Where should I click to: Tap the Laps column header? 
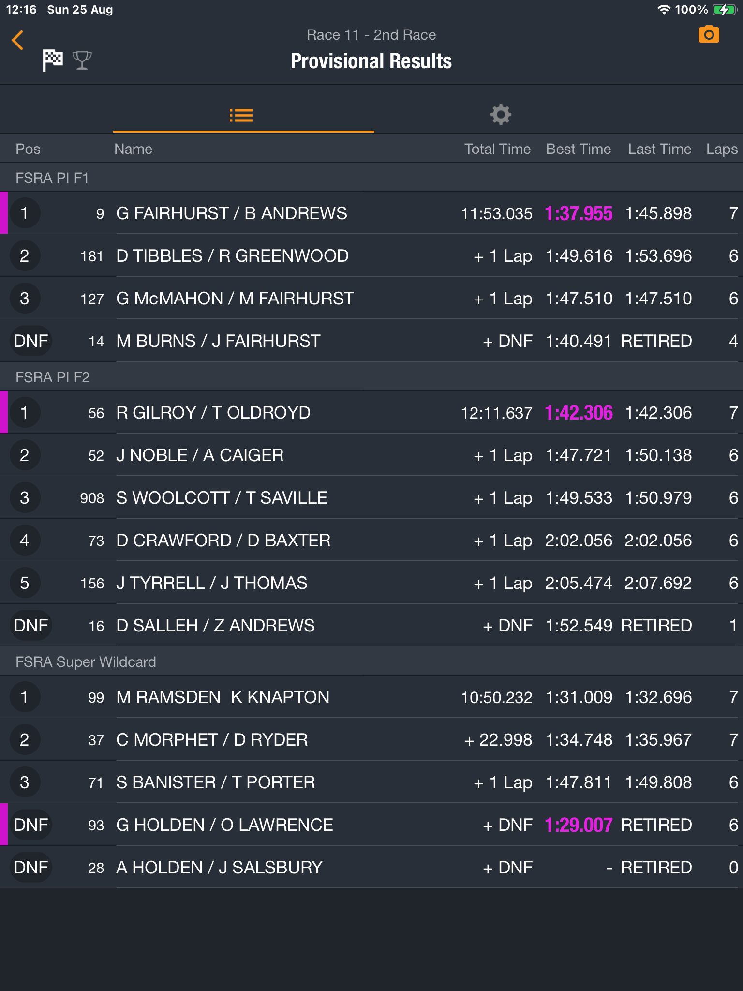pos(722,149)
